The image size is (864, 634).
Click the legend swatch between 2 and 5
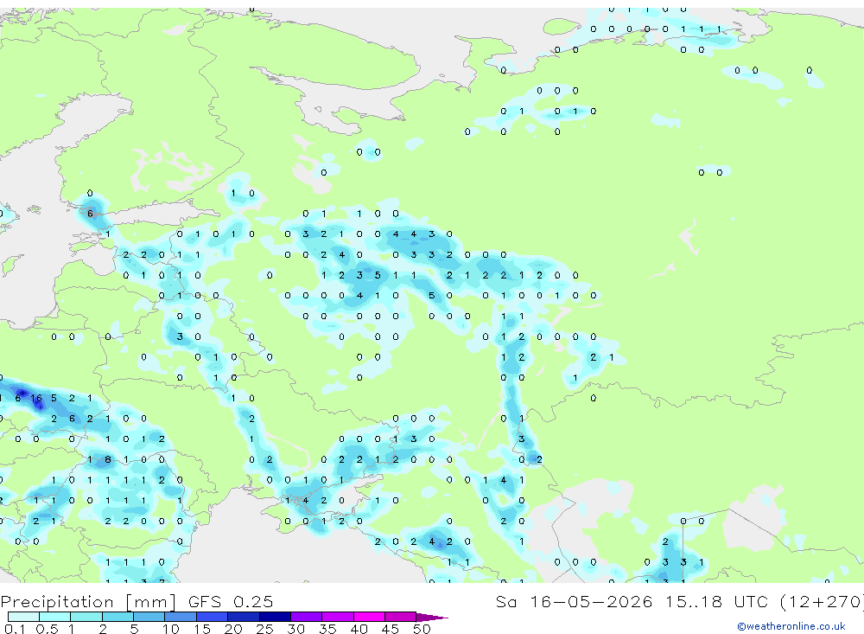point(118,617)
